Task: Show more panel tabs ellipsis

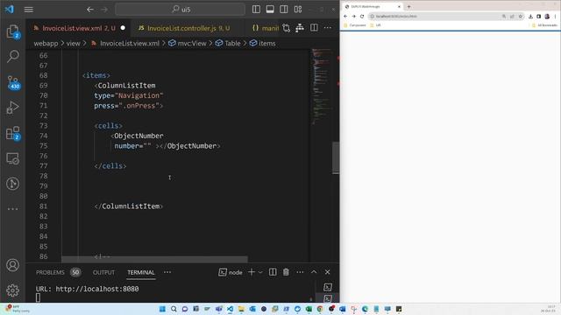Action: click(167, 272)
